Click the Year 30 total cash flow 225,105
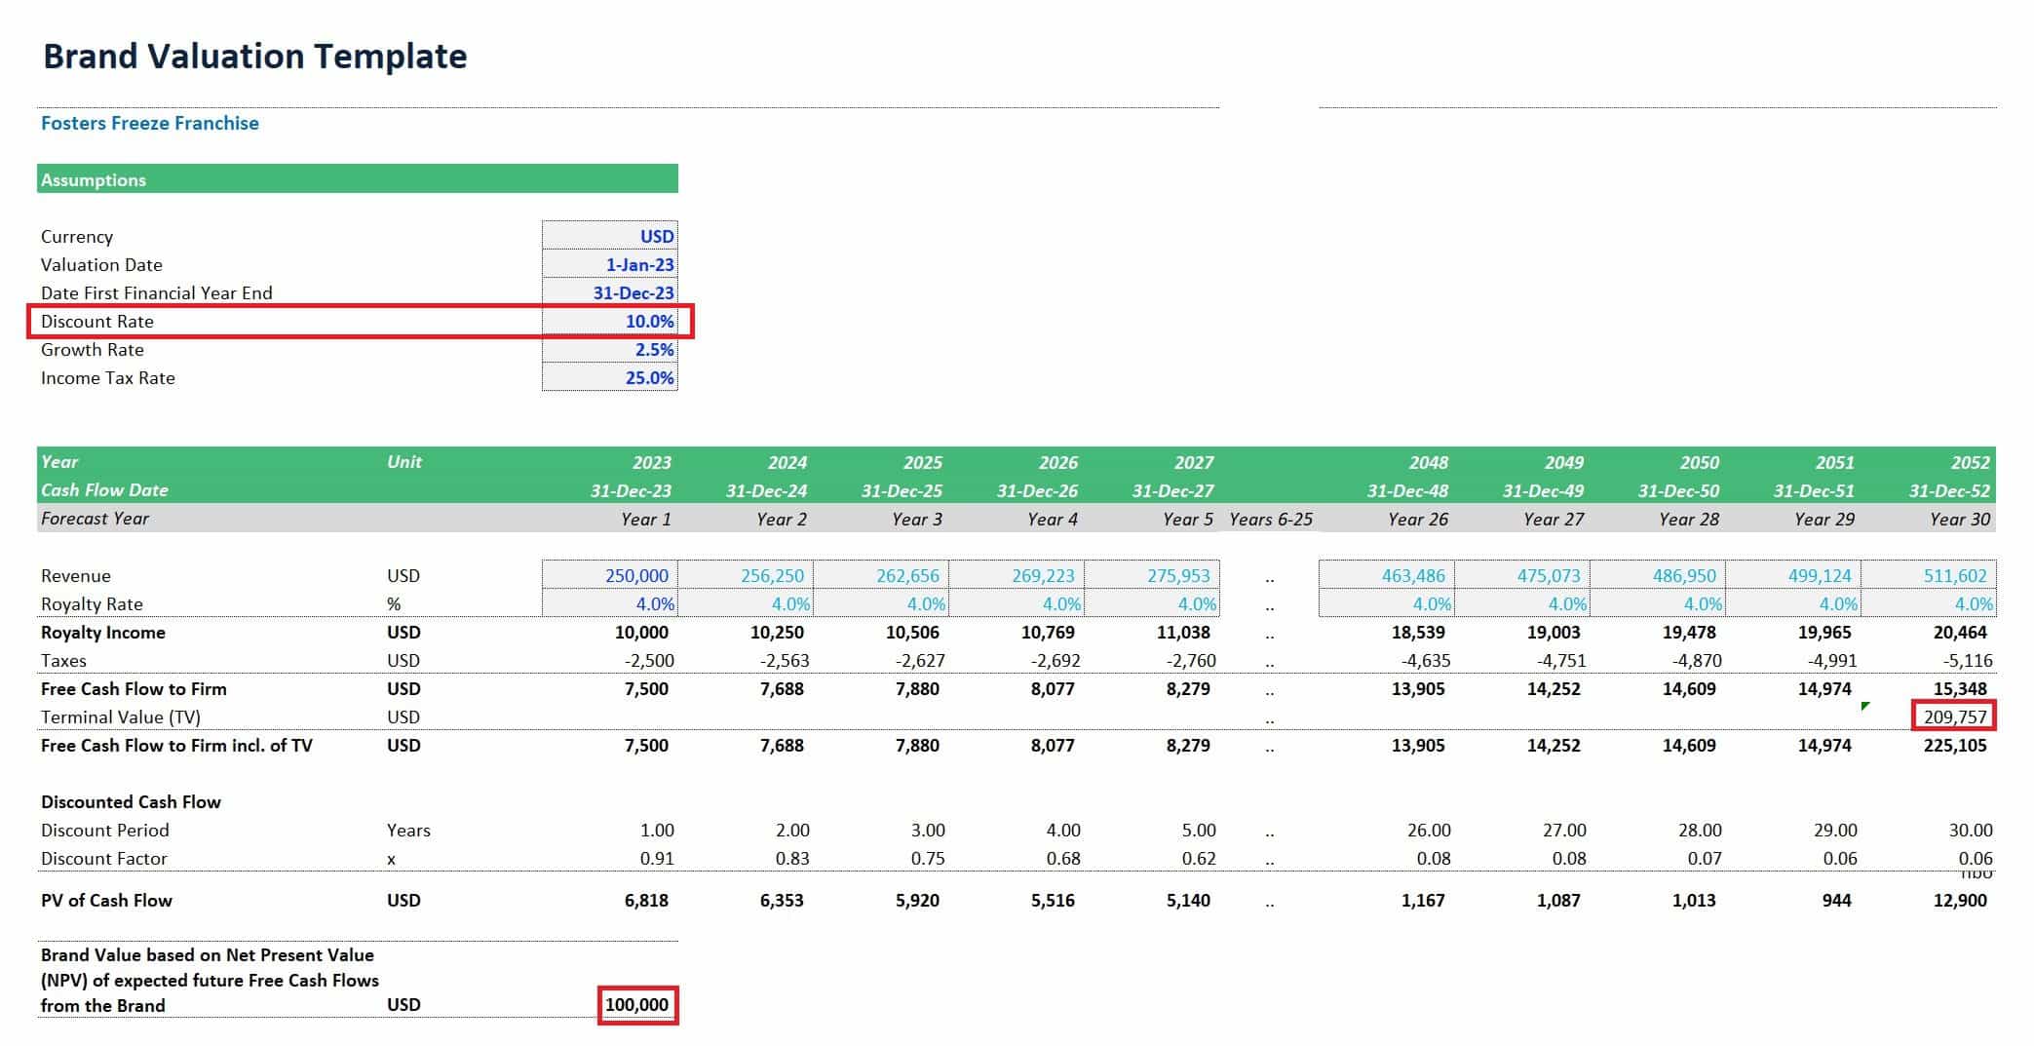This screenshot has width=2034, height=1046. point(1955,745)
